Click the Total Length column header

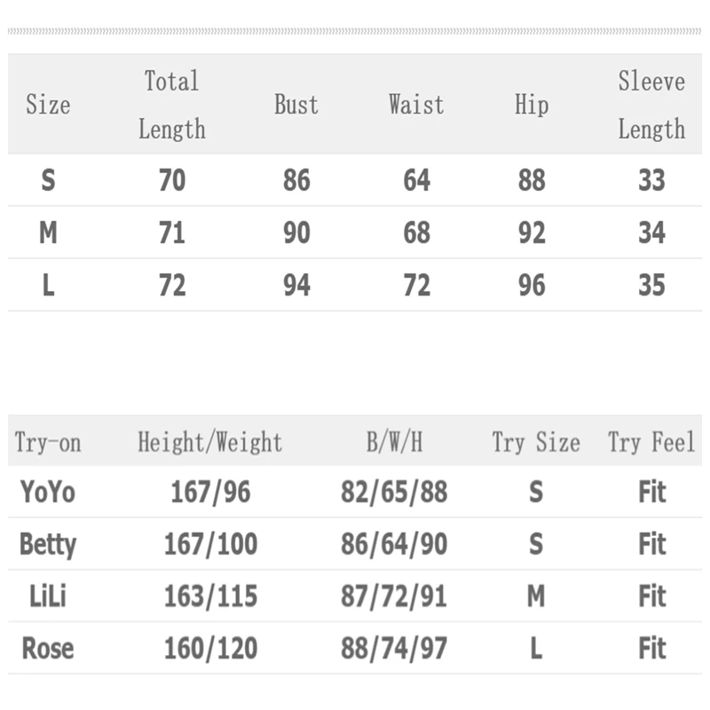172,105
